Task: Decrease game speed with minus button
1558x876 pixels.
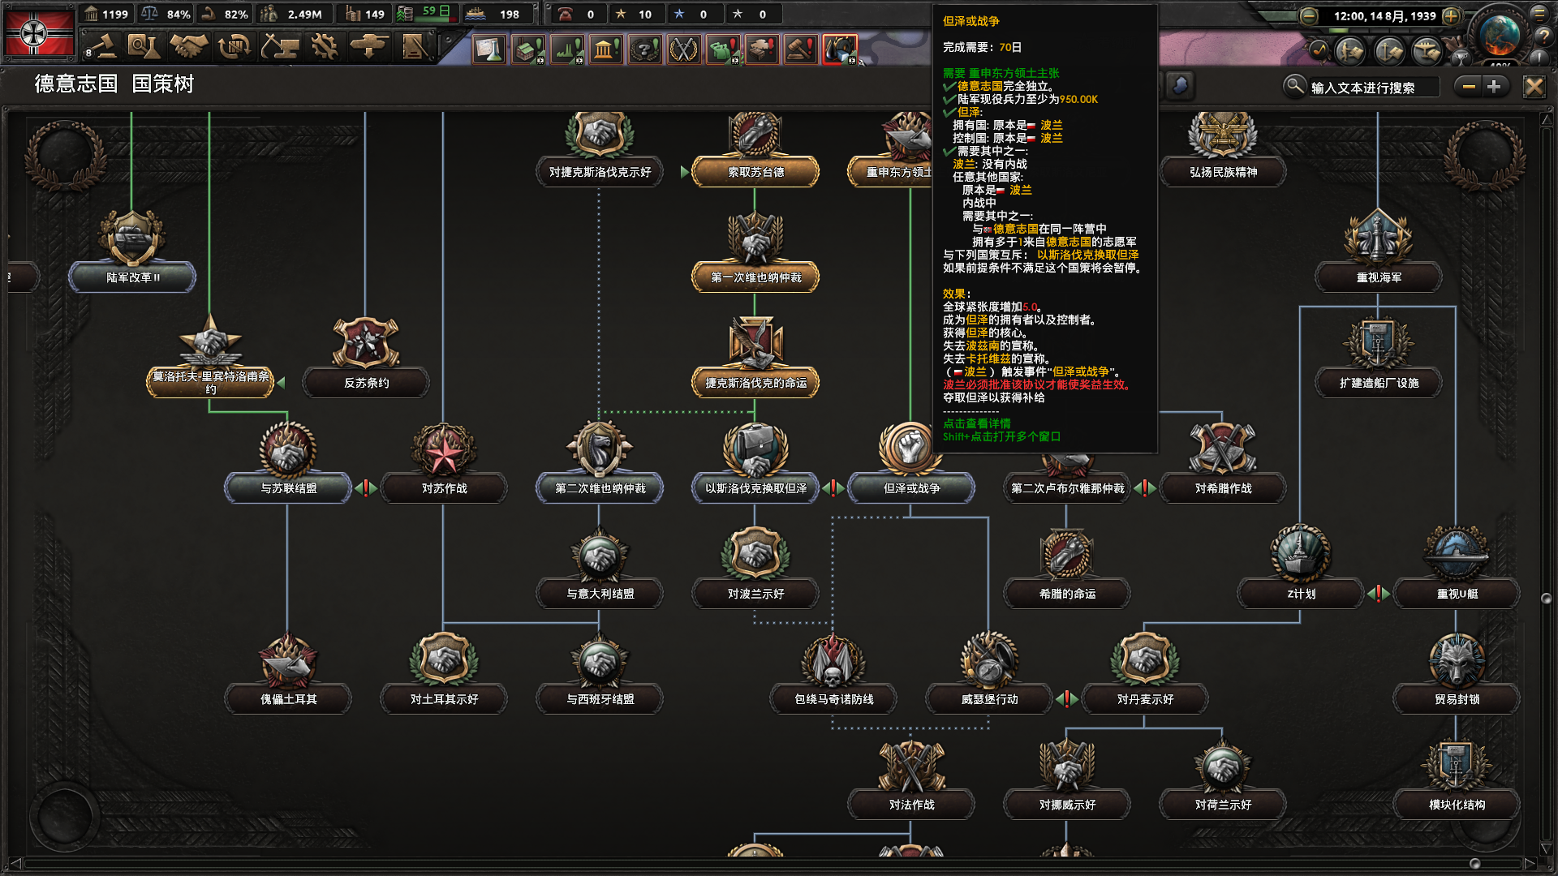Action: [x=1308, y=16]
